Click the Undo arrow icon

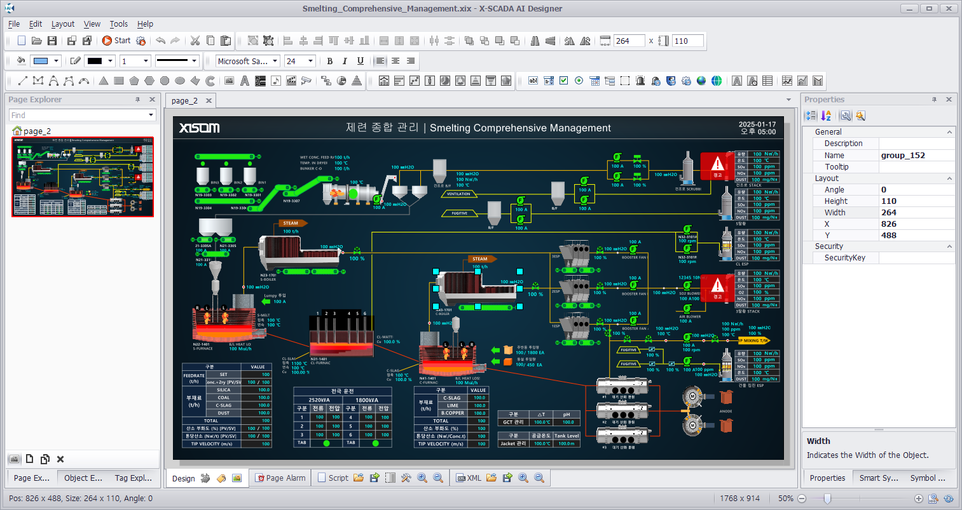(160, 41)
